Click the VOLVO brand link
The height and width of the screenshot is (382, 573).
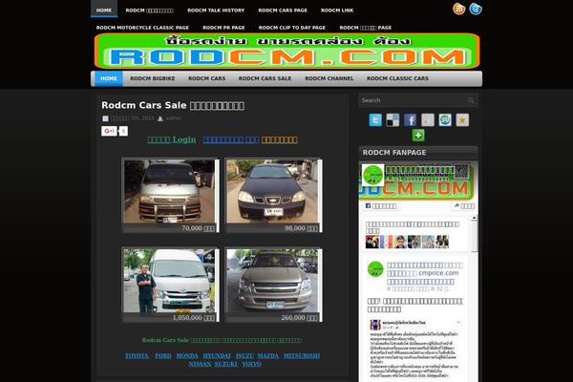tap(251, 364)
